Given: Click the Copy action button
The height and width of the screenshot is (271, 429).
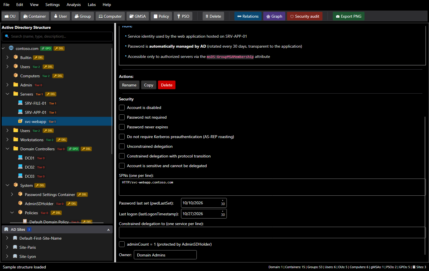Looking at the screenshot, I should click(x=149, y=85).
